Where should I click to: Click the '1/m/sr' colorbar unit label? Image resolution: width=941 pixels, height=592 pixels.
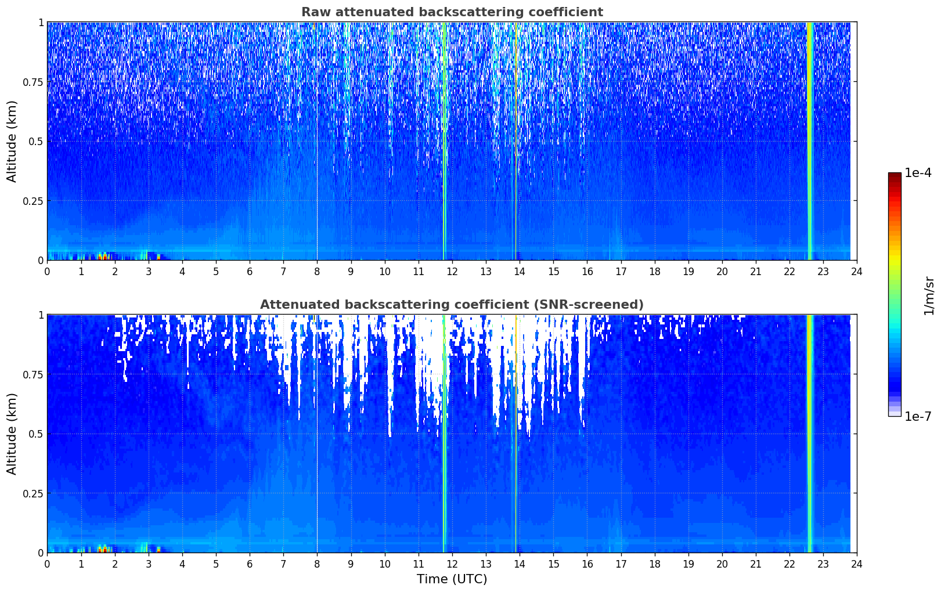pyautogui.click(x=929, y=295)
